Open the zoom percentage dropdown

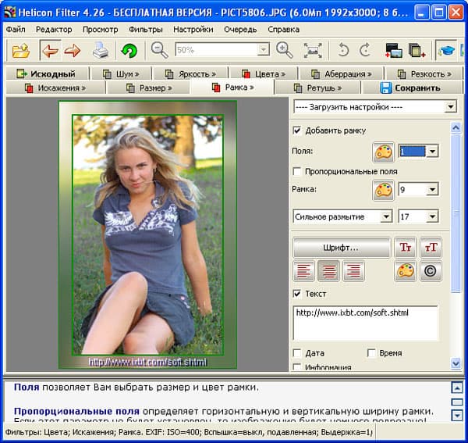[x=263, y=50]
